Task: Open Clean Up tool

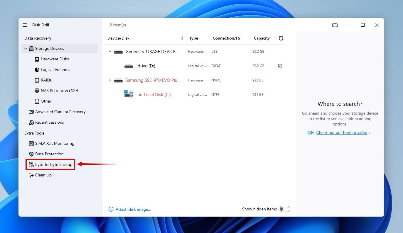Action: [x=43, y=175]
